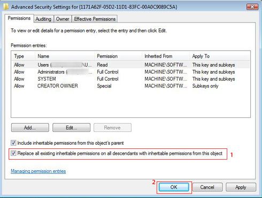This screenshot has width=262, height=198.
Task: Close the Advanced Security Settings dialog
Action: [x=252, y=7]
